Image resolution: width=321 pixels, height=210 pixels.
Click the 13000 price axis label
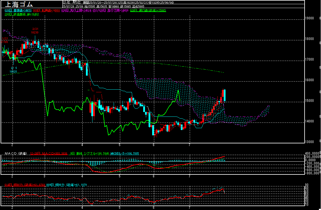tap(309, 142)
